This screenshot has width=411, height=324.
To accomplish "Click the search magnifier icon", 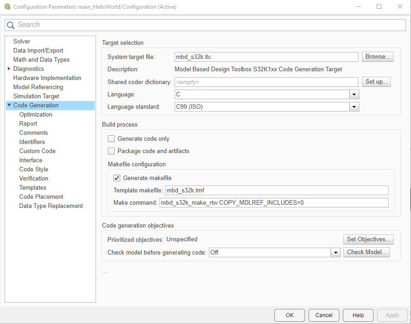I will click(11, 25).
